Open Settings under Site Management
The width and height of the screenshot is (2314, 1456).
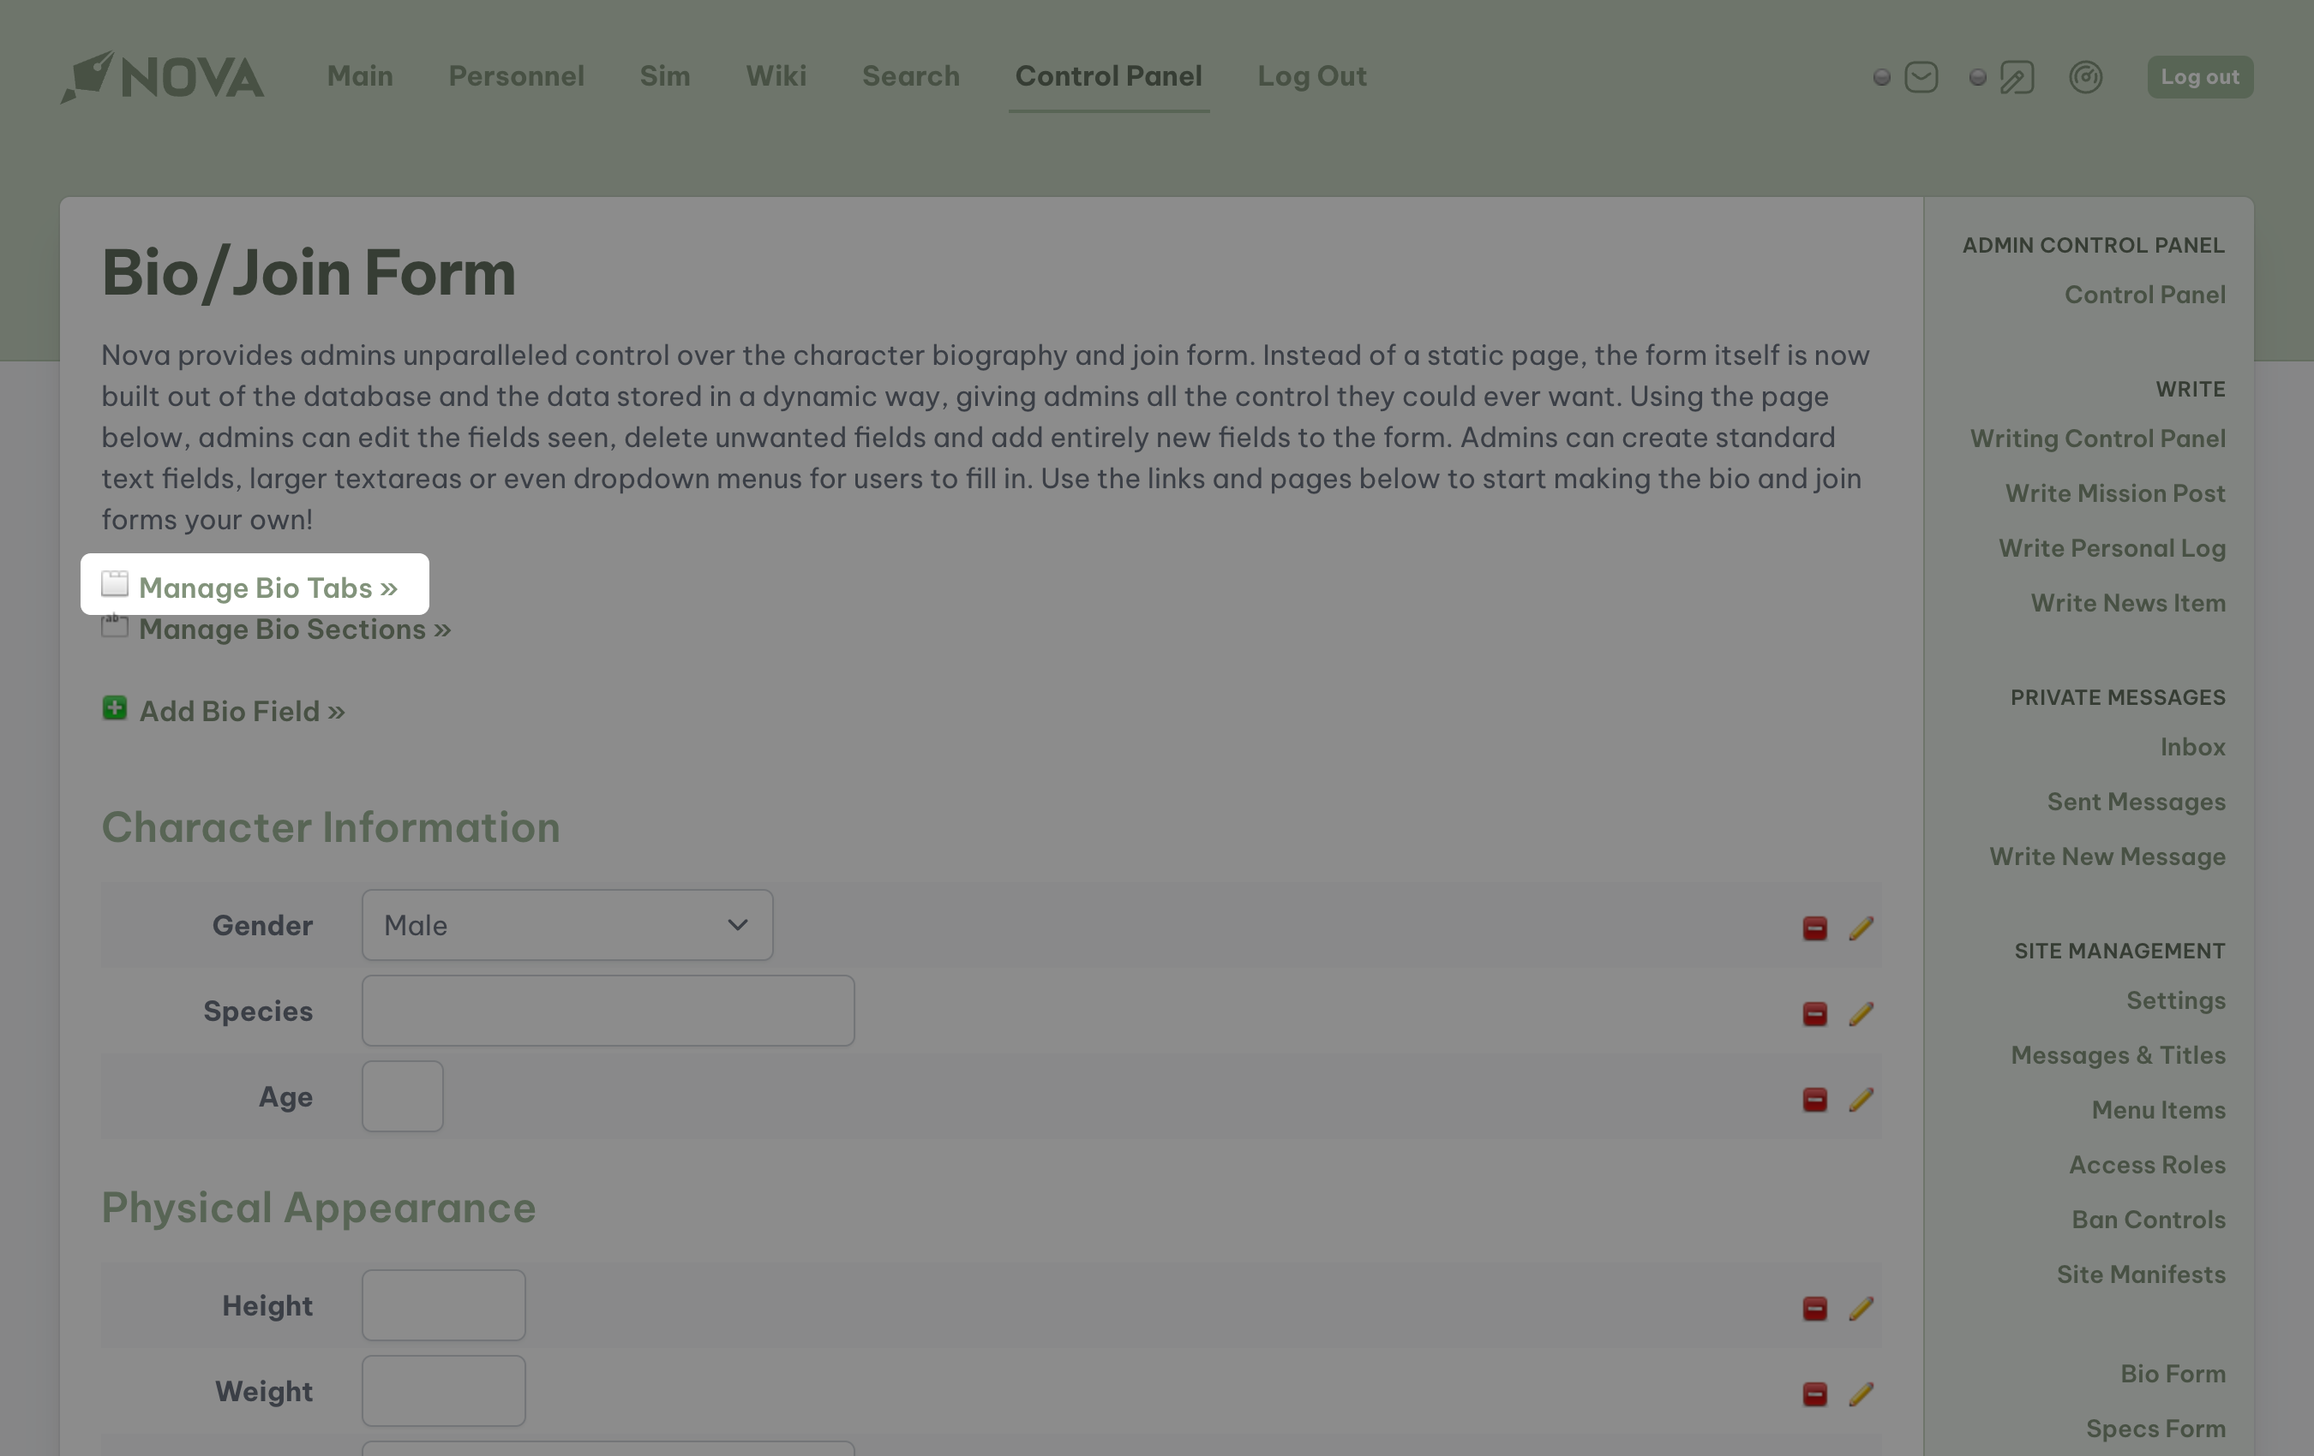tap(2176, 1000)
